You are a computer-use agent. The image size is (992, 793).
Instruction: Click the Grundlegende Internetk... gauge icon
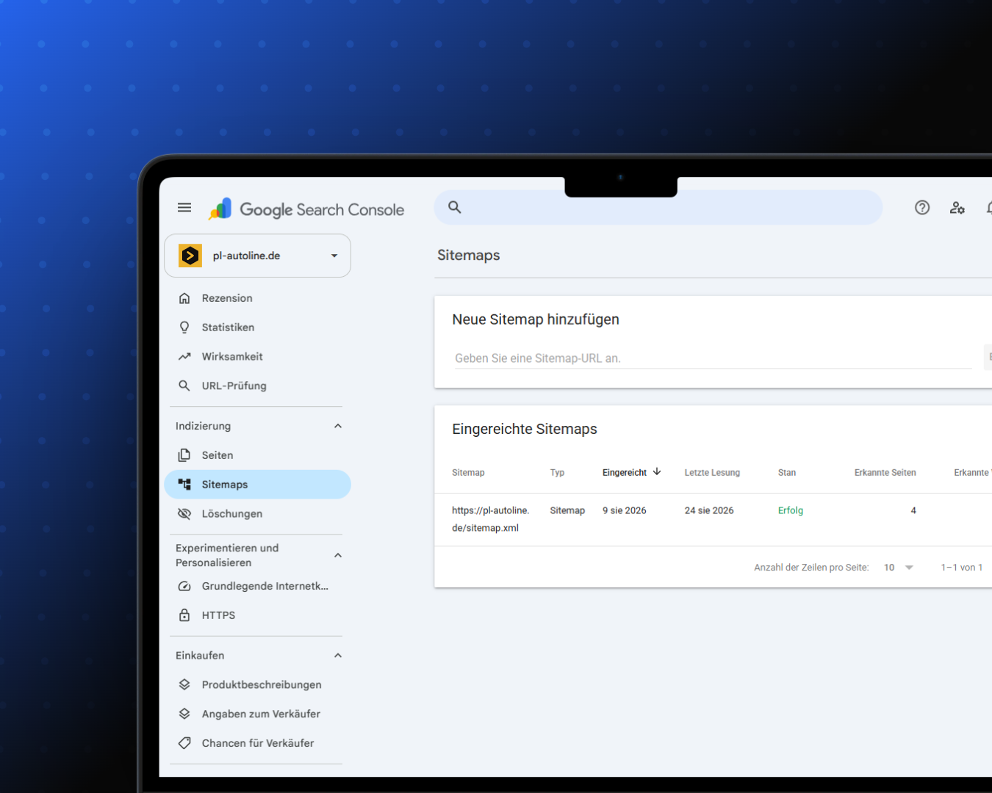[184, 586]
